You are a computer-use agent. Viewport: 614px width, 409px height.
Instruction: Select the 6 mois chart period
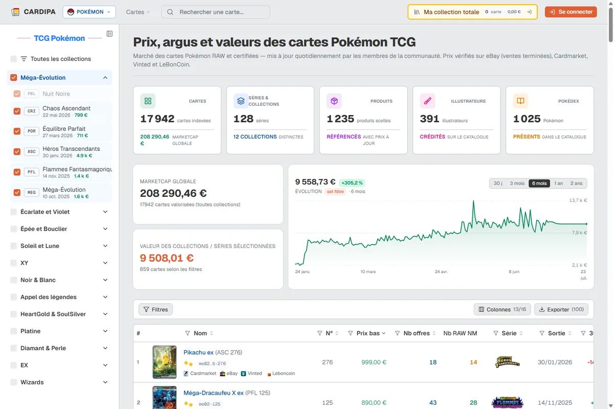point(539,184)
